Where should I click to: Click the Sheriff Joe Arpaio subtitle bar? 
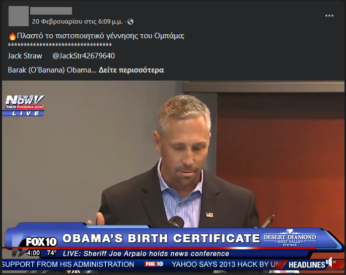(x=146, y=253)
